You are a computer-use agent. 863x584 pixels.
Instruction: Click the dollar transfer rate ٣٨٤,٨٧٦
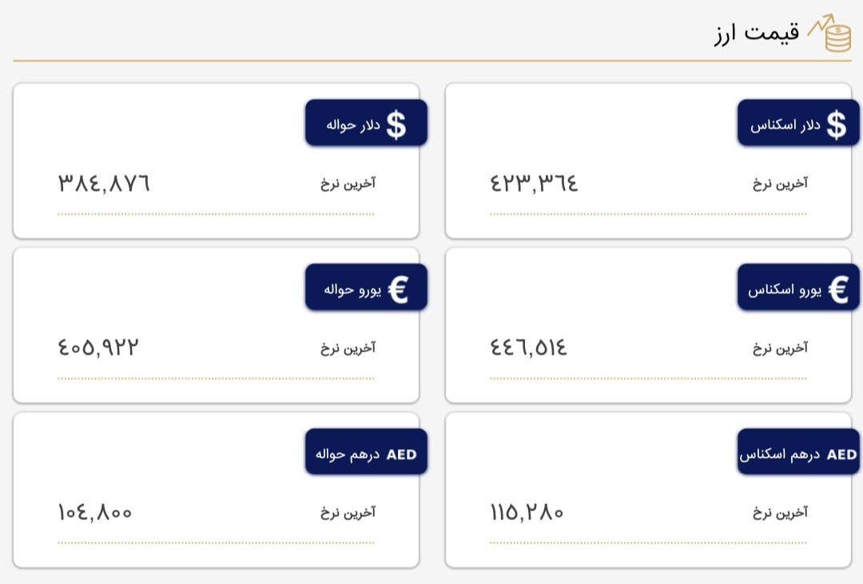coord(104,184)
